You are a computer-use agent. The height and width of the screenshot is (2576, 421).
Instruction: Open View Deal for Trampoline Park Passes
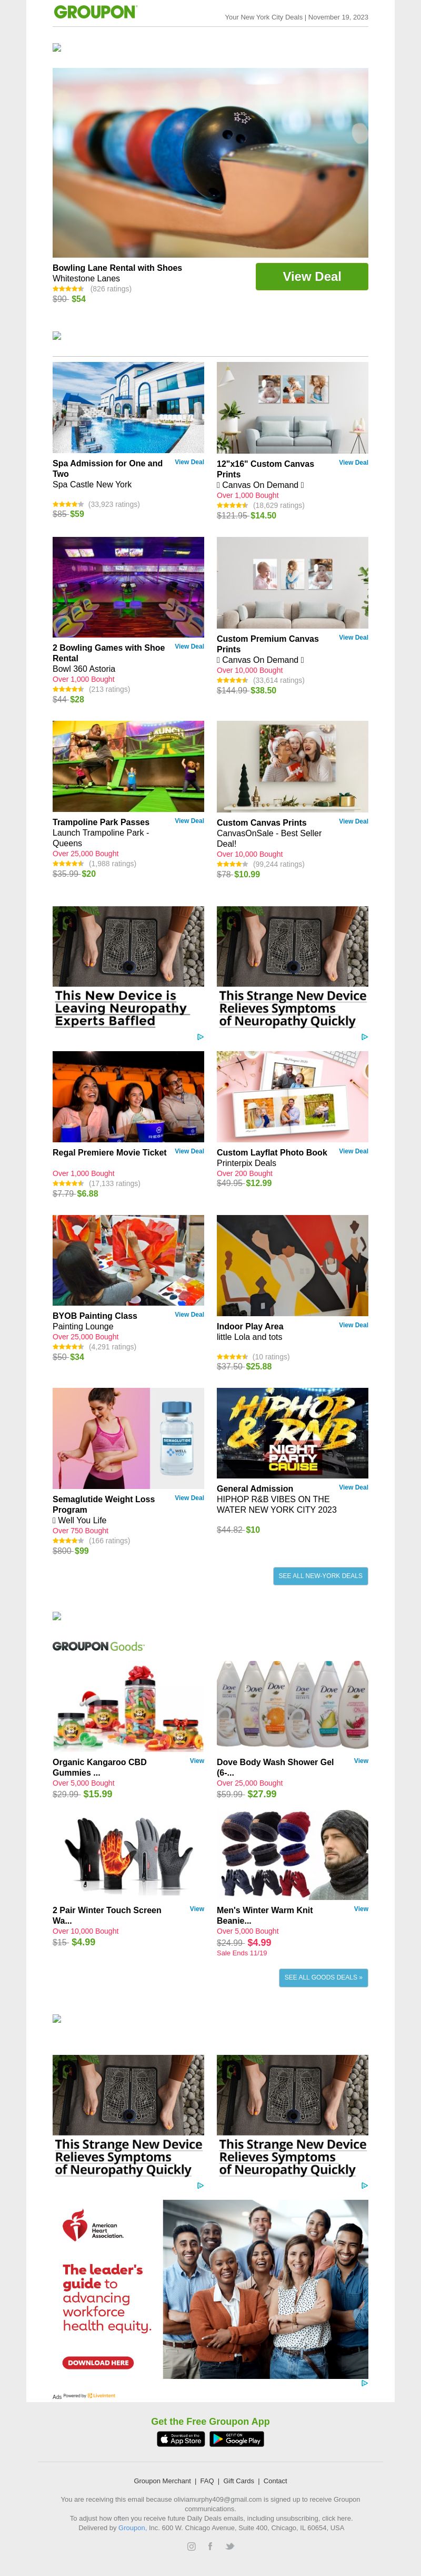click(x=189, y=821)
